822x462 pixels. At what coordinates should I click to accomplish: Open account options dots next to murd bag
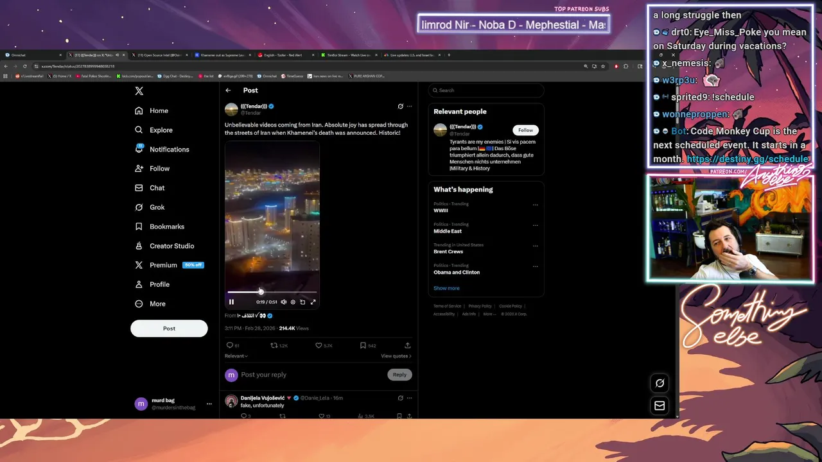209,404
